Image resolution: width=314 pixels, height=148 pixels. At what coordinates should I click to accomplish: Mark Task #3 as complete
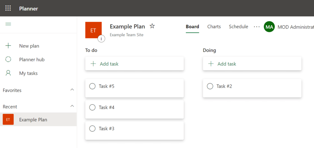pyautogui.click(x=92, y=129)
